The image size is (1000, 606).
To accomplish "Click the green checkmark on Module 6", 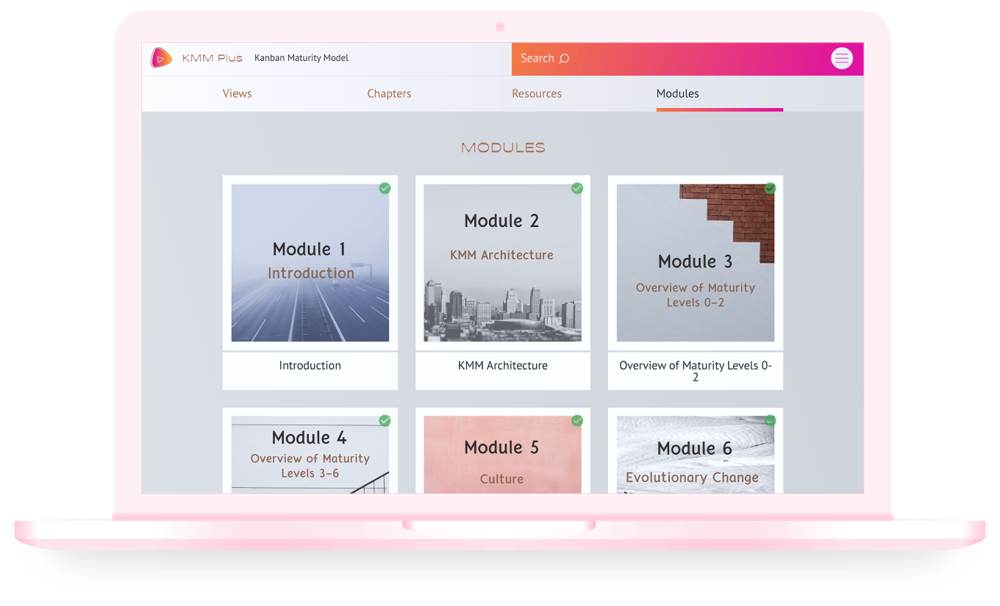I will click(x=770, y=420).
